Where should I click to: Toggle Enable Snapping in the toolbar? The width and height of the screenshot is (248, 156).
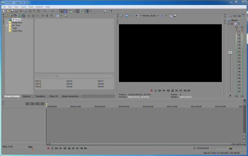[61, 11]
